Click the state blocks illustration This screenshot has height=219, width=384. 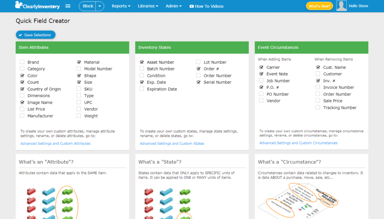pos(167,203)
